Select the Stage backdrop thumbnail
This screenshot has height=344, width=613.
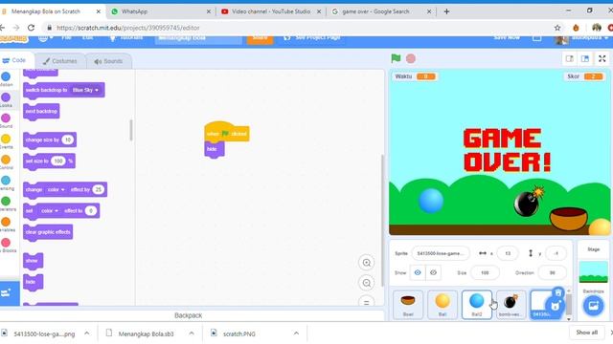click(593, 271)
